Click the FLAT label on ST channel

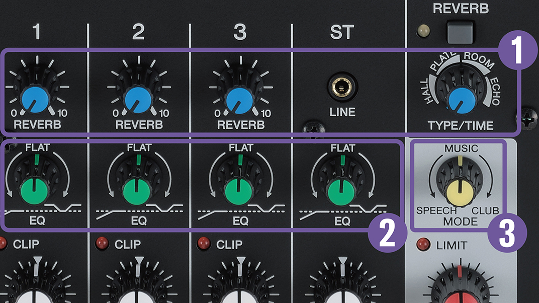pos(343,148)
